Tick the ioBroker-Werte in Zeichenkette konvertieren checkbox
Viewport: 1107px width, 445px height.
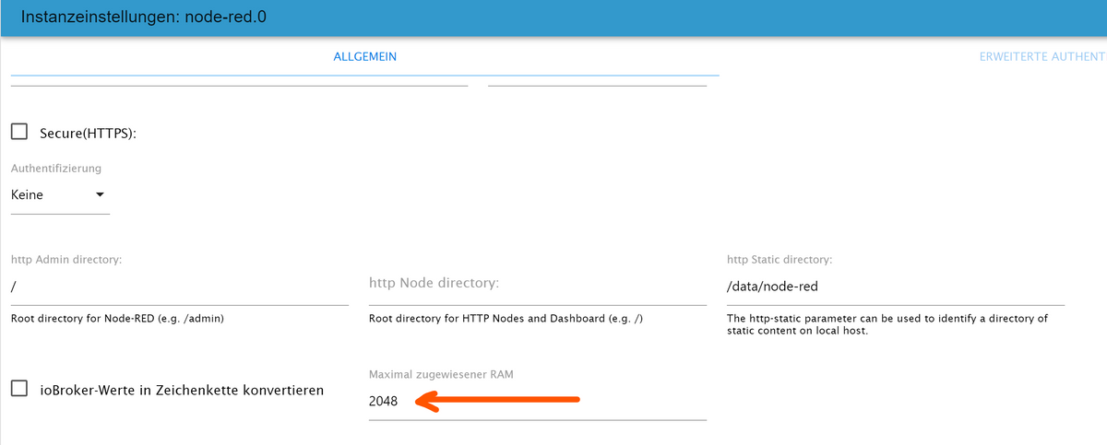pos(19,389)
